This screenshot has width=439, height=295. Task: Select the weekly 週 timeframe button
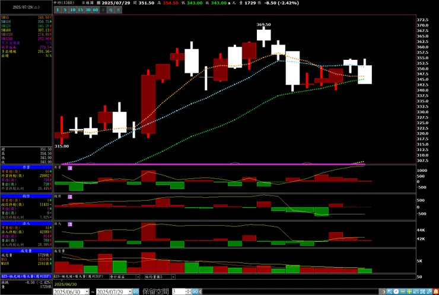coord(111,10)
